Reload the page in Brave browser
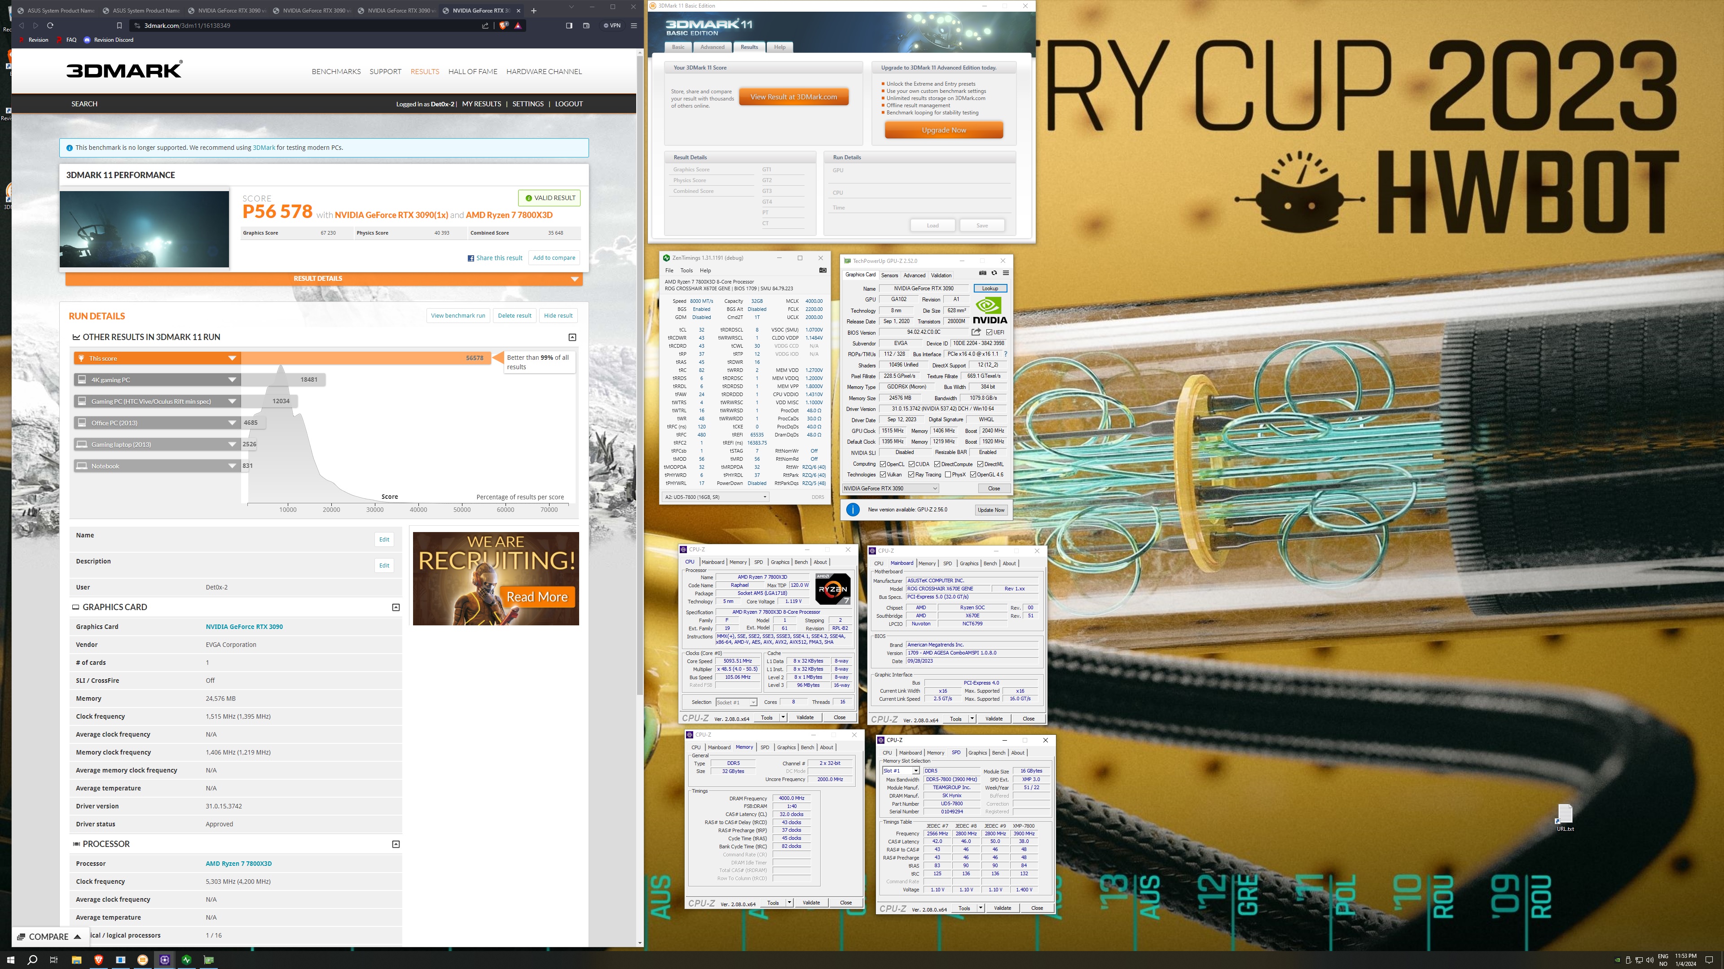Viewport: 1724px width, 969px height. pyautogui.click(x=50, y=26)
